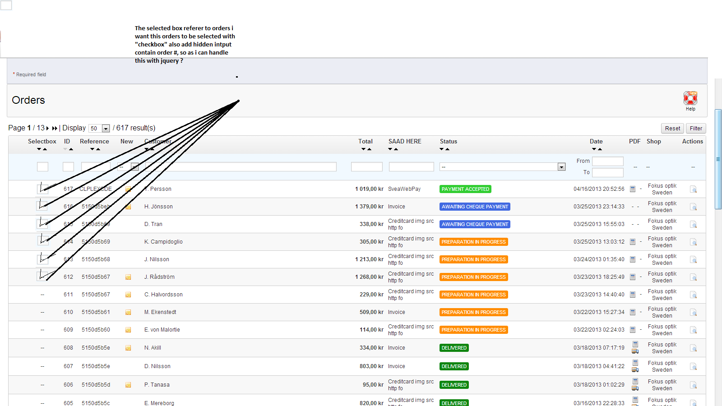Image resolution: width=722 pixels, height=406 pixels.
Task: Open invoice PDF for order 614
Action: click(x=633, y=242)
